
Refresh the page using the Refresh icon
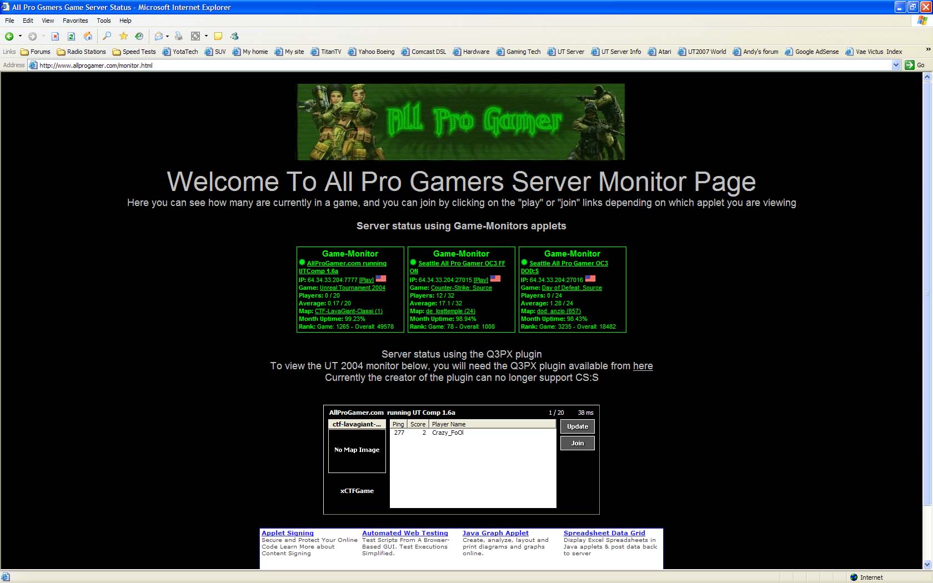coord(71,36)
